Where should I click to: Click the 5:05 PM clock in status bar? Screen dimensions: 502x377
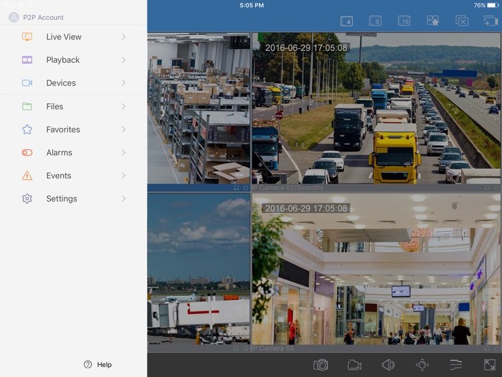(252, 5)
